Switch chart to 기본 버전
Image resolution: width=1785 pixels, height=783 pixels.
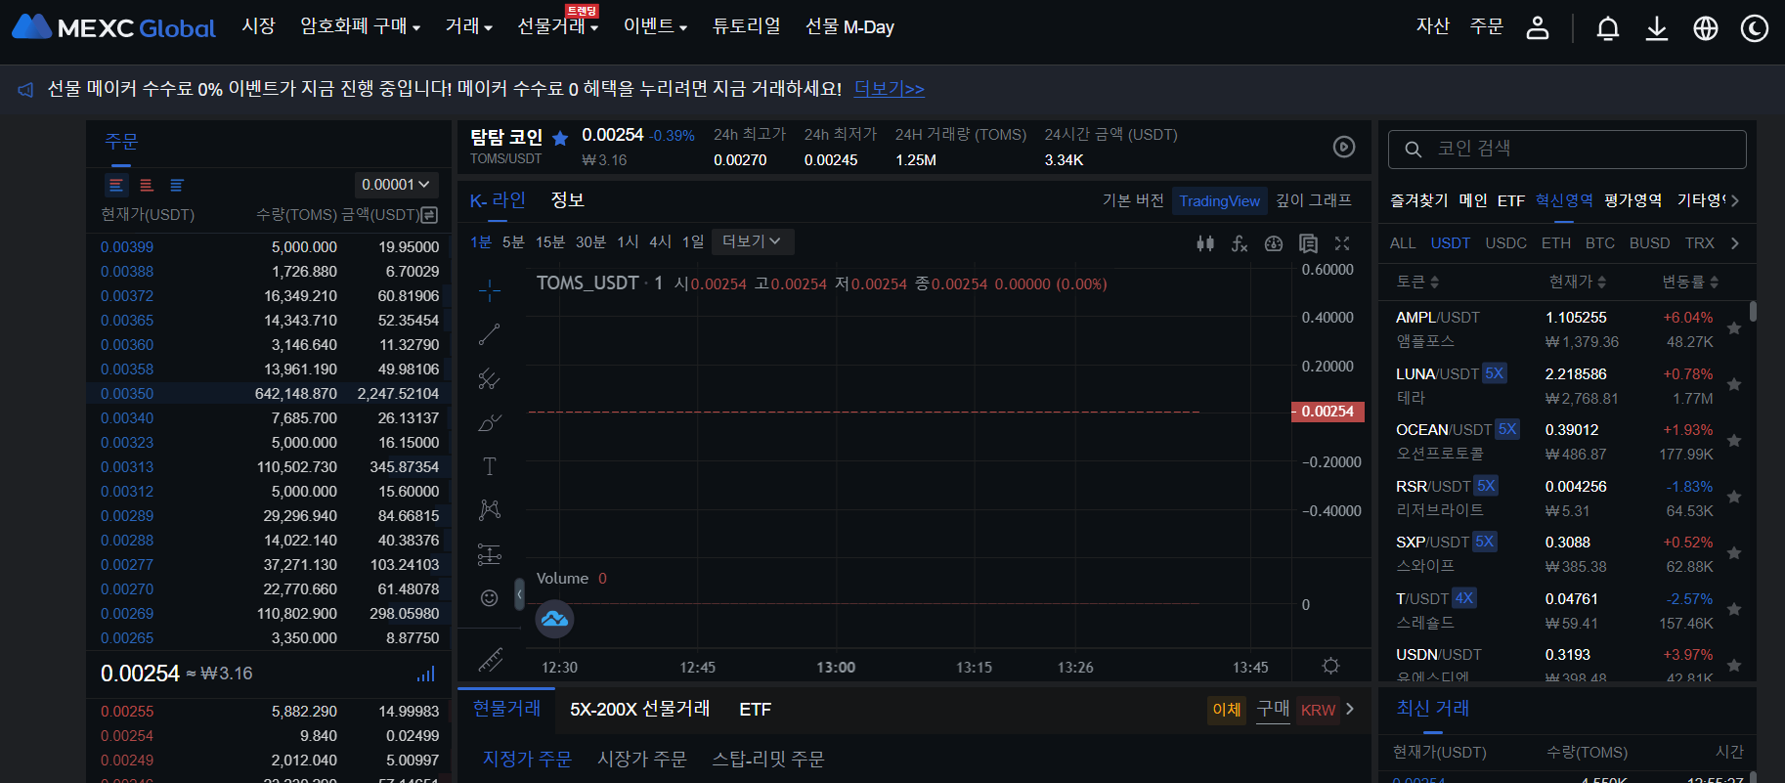click(x=1133, y=200)
